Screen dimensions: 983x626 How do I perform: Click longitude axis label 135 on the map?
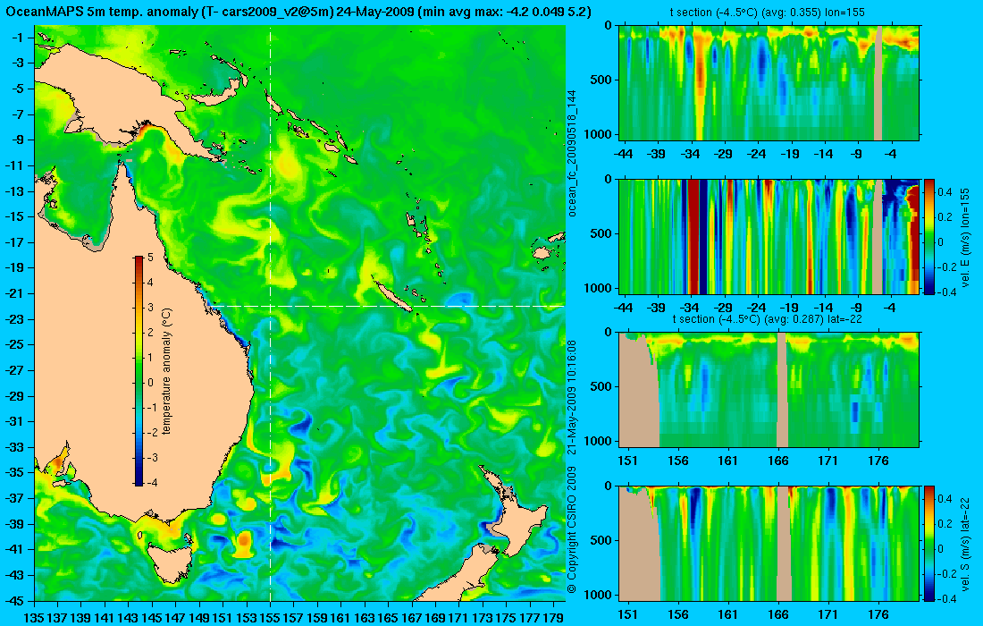(35, 619)
